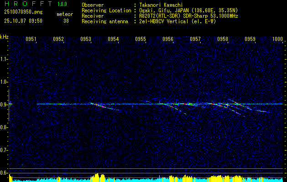Click antenna text 2el-HB9CV Vertical
Image resolution: width=287 pixels, height=182 pixels.
tap(164, 21)
